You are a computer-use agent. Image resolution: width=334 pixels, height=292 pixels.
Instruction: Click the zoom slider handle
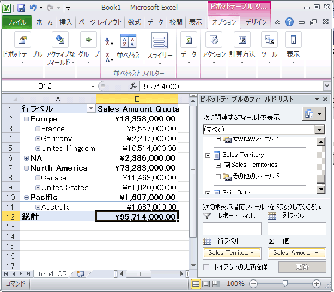coord(285,283)
